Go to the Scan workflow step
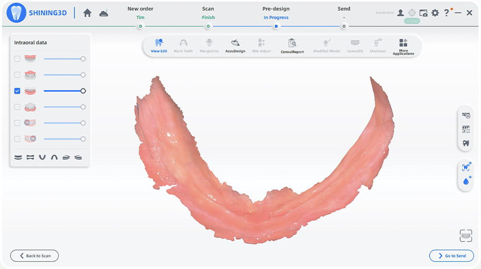Viewport: 481px width, 269px height. pyautogui.click(x=208, y=13)
